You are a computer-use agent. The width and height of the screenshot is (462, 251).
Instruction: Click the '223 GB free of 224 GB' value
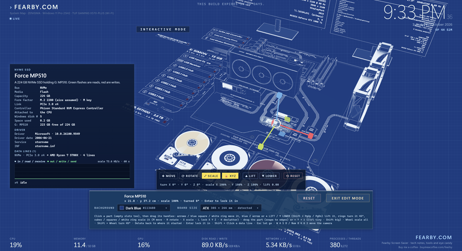(57, 125)
